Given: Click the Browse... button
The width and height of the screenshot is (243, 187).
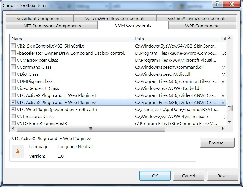Looking at the screenshot, I should point(217,143).
